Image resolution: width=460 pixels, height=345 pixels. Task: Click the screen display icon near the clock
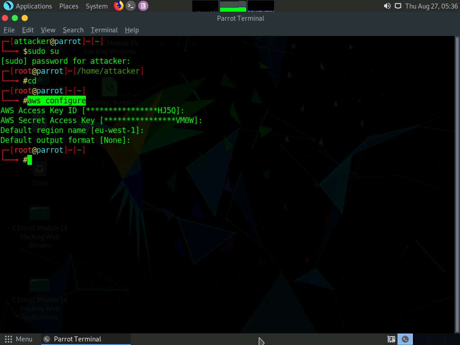tap(398, 6)
